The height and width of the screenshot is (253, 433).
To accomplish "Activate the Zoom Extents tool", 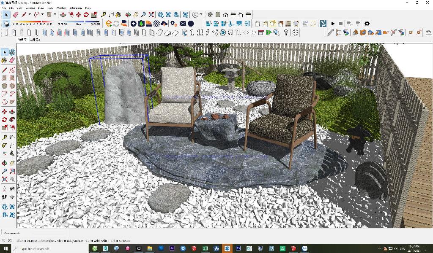I will coord(151,15).
